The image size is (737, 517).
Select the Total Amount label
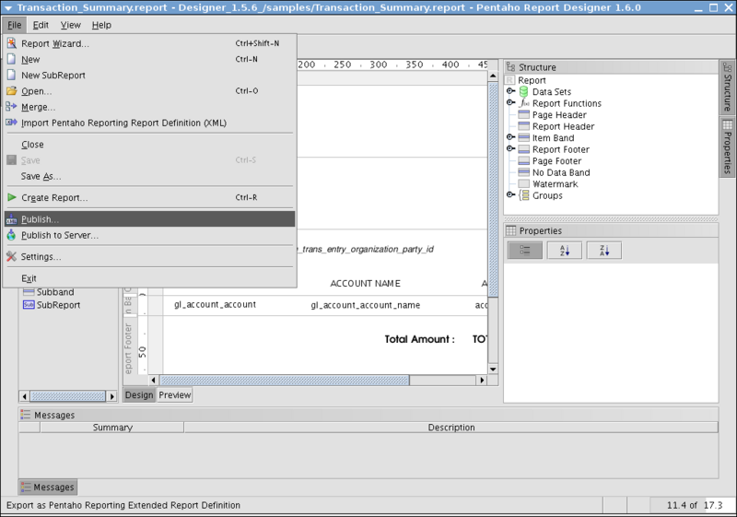pos(420,339)
